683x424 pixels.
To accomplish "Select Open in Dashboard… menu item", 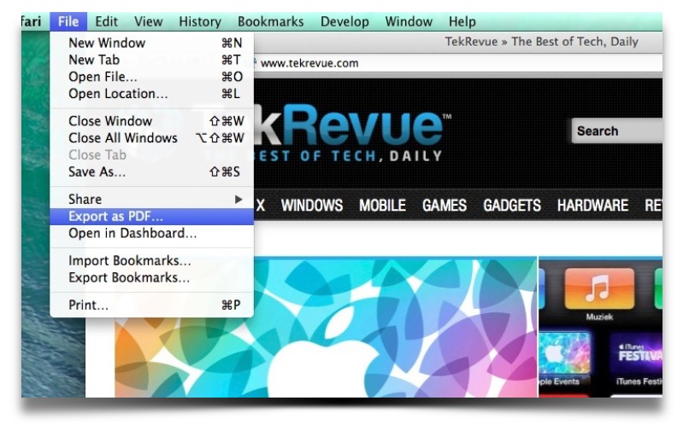I will pyautogui.click(x=151, y=233).
